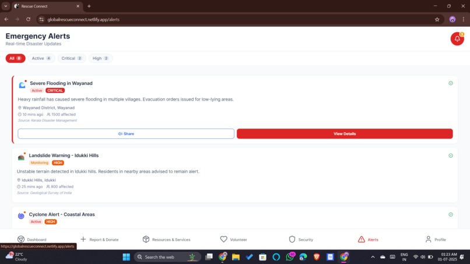Click the browser back arrow
Screen dimensions: 470x264
point(6,19)
